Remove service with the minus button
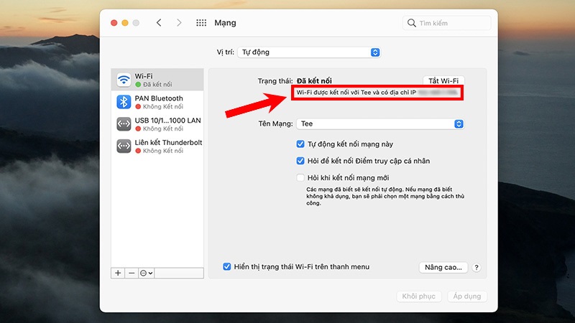This screenshot has width=575, height=323. pos(131,273)
